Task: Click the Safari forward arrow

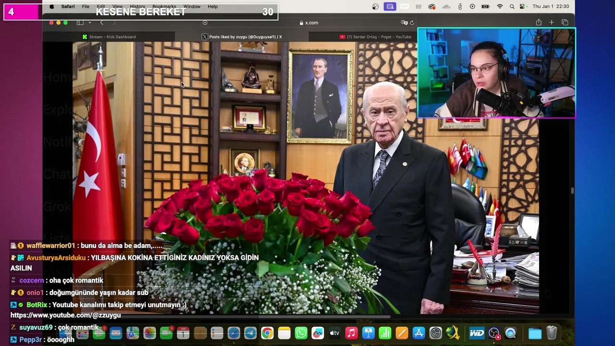Action: point(114,23)
